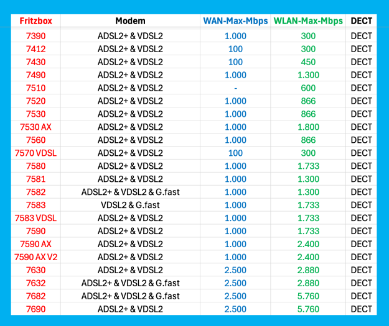Select the Fritzbox 7490 cell

(x=35, y=75)
